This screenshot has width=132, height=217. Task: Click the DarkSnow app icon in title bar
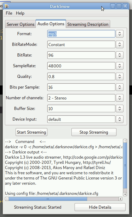pos(7,6)
